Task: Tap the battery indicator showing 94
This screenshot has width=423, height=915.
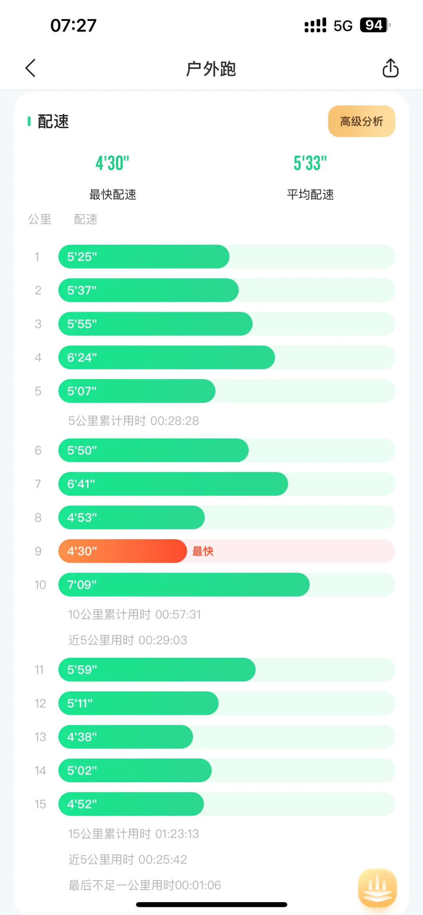Action: [x=375, y=25]
